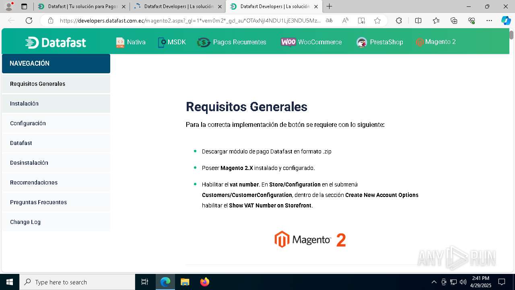
Task: Click the Magento 2 logo image
Action: (310, 239)
